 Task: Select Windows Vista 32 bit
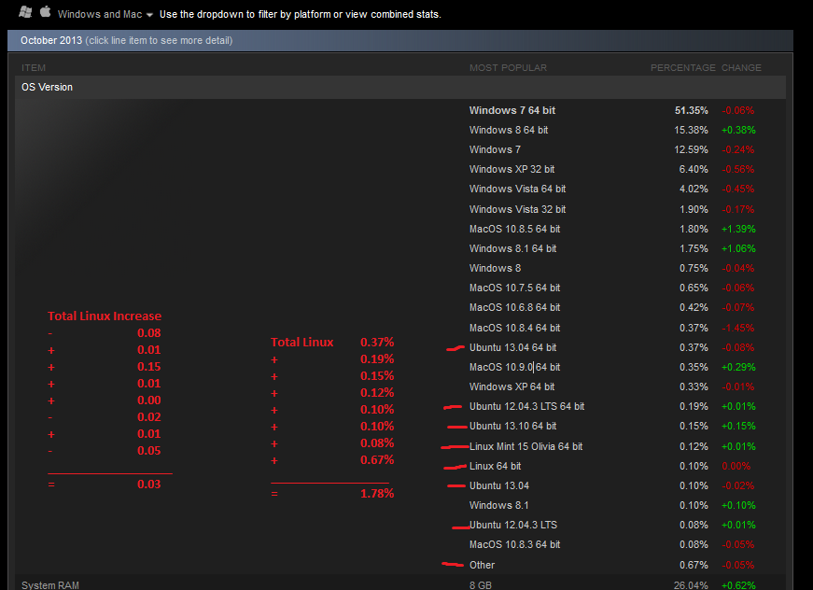pyautogui.click(x=517, y=209)
